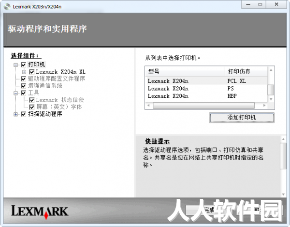Collapse the 工具 tree node
Image resolution: width=290 pixels, height=227 pixels.
click(x=16, y=93)
